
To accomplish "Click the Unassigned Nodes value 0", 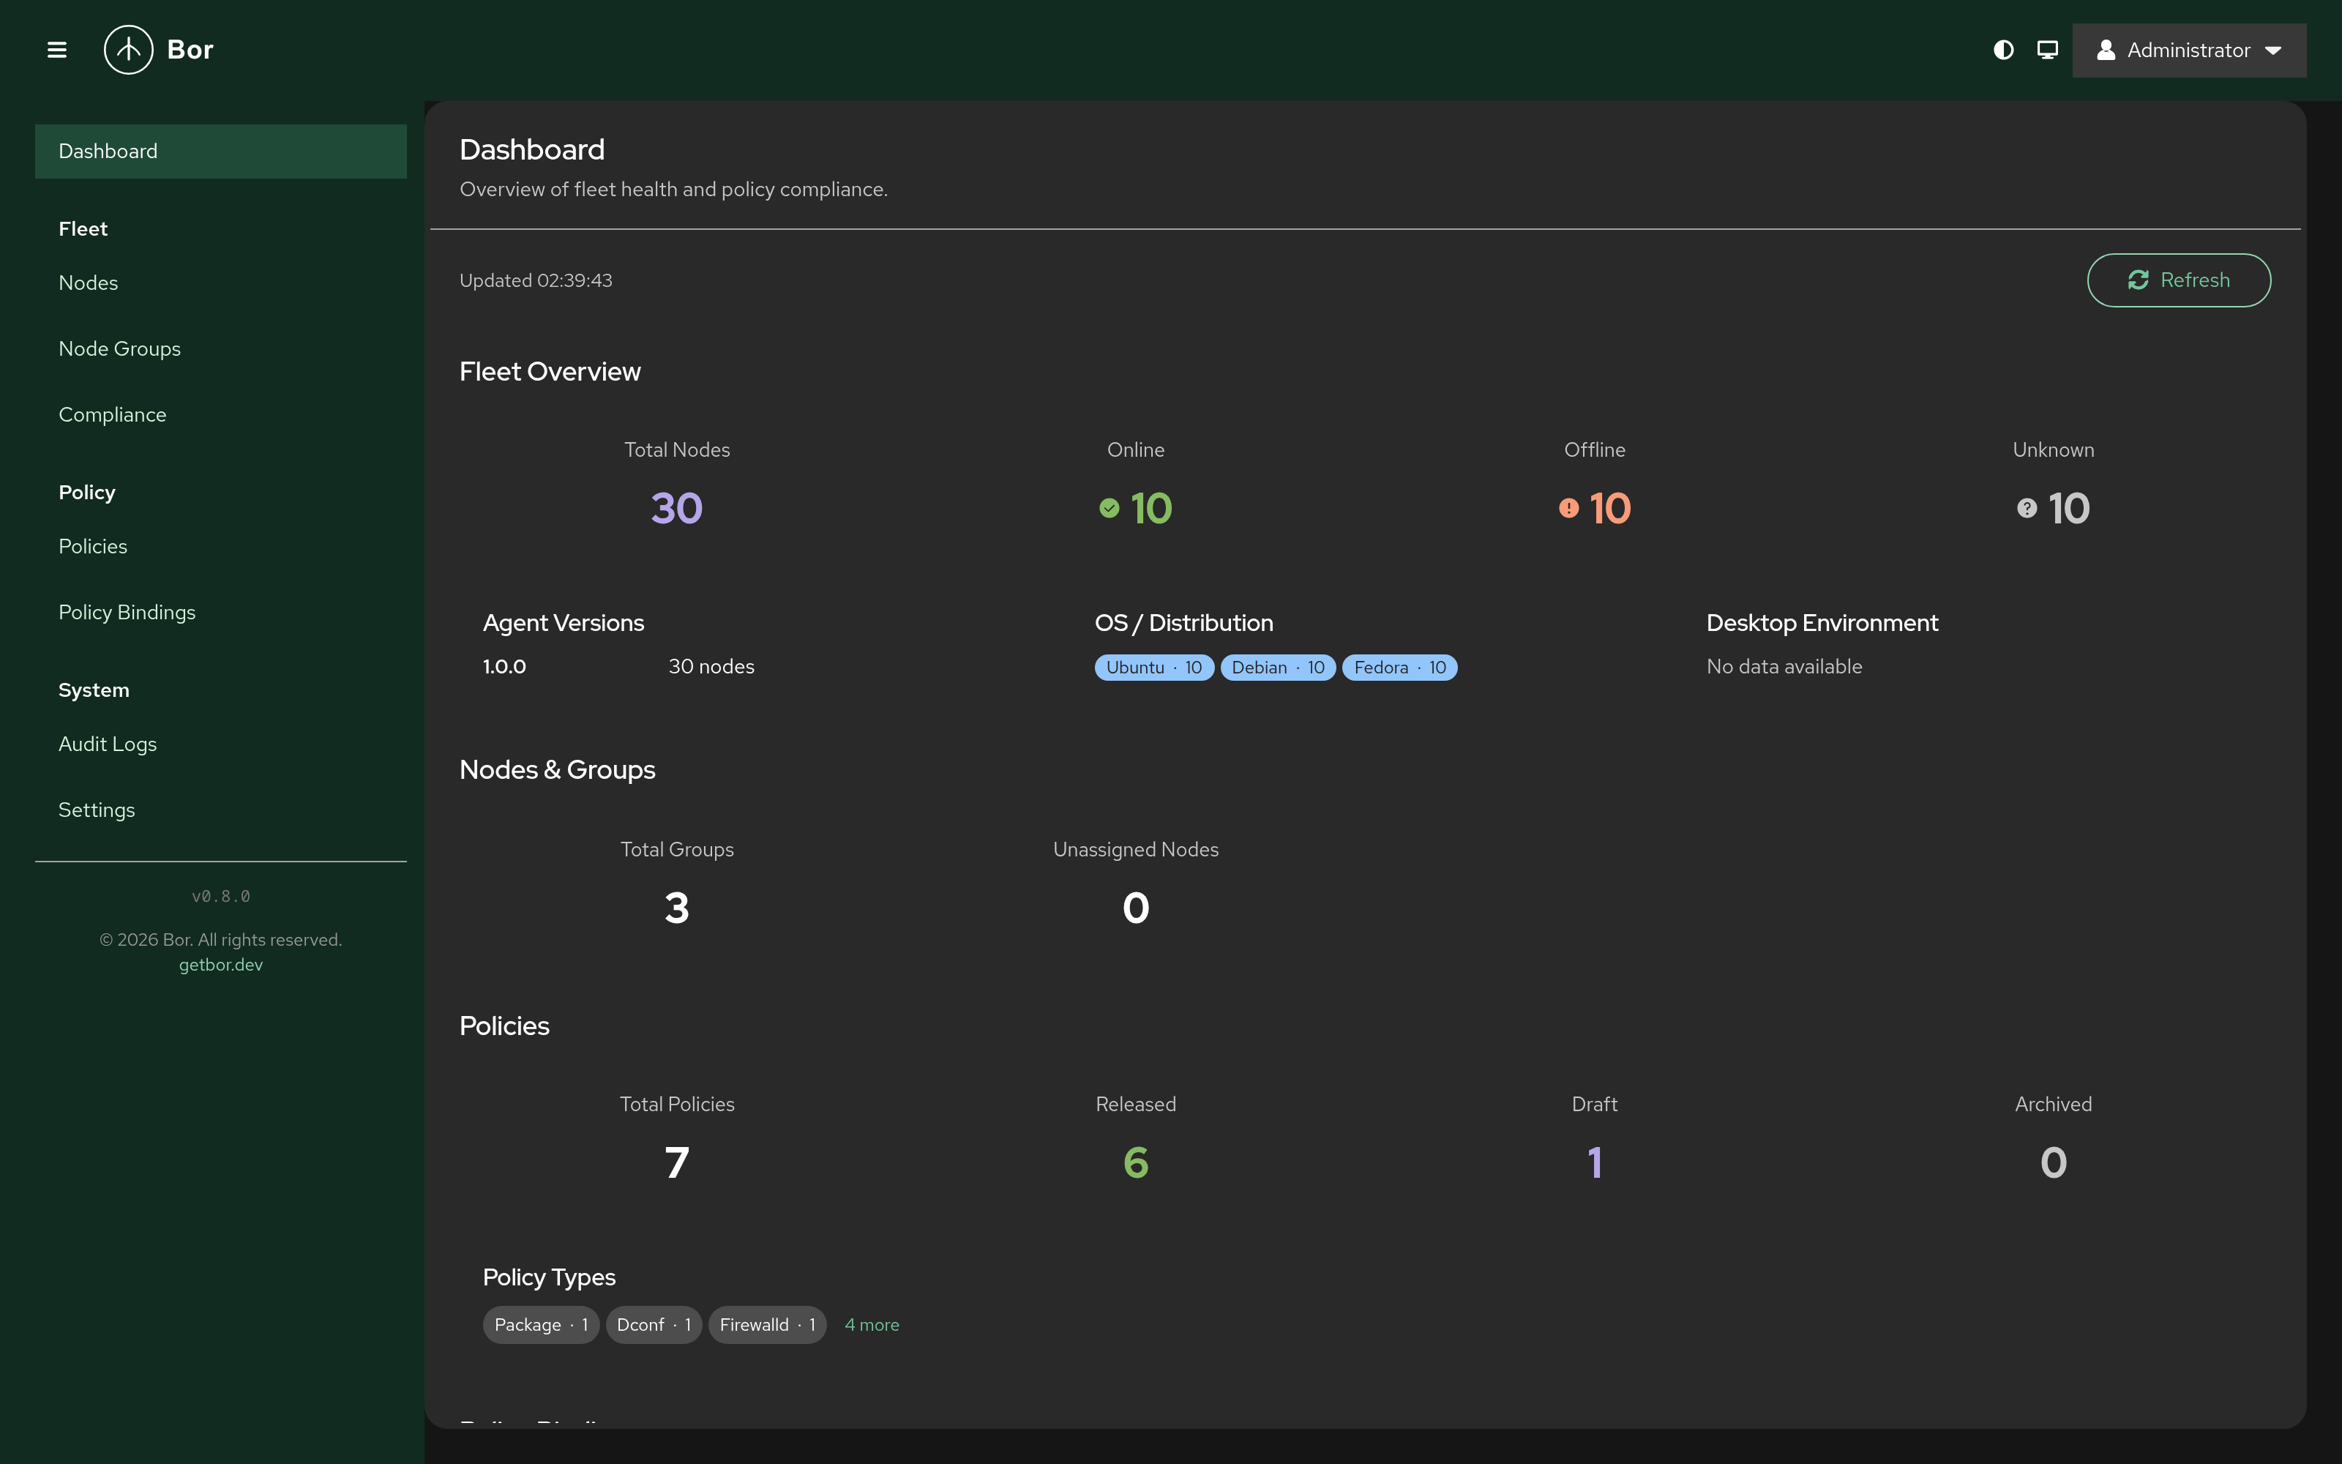I will tap(1135, 907).
